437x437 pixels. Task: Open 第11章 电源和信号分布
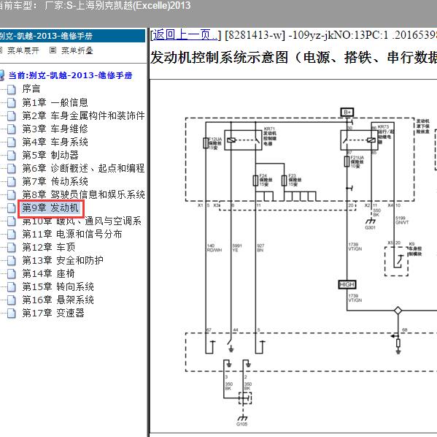click(x=72, y=234)
